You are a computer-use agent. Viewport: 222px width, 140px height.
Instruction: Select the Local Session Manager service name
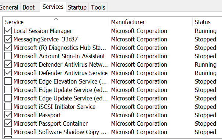(x=43, y=31)
